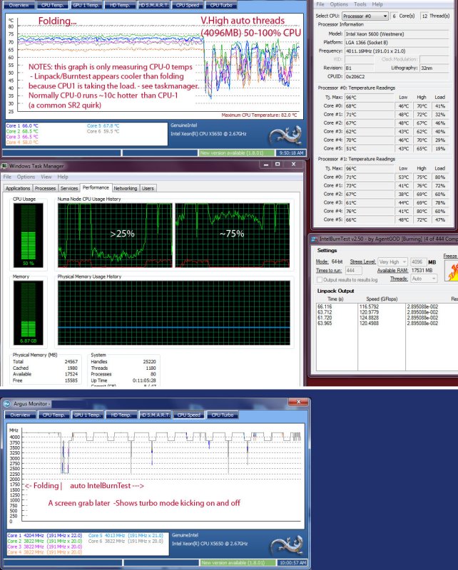Click the Physical Memory Total value 24567
Image resolution: width=458 pixels, height=570 pixels.
pyautogui.click(x=71, y=362)
